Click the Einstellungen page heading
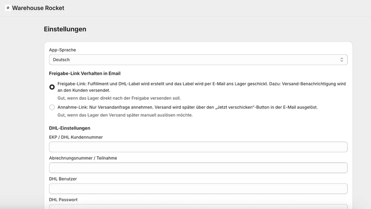371x209 pixels. coord(65,29)
